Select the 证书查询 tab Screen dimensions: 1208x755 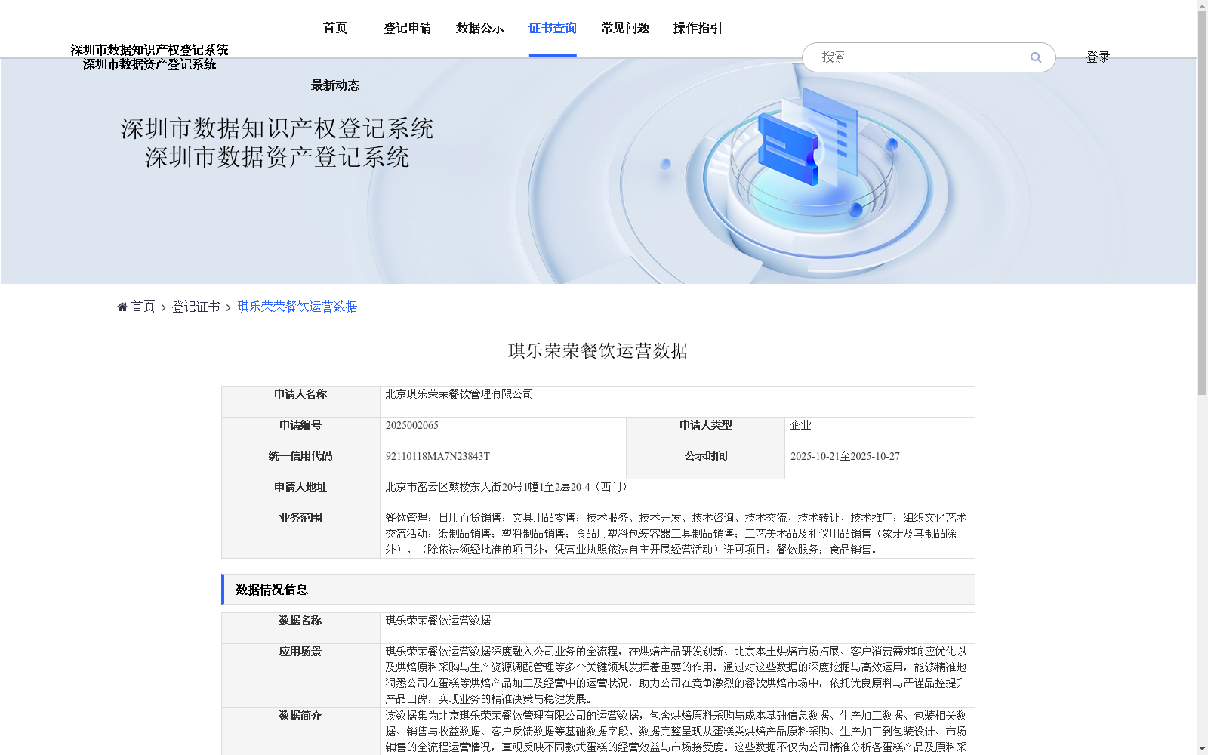click(553, 28)
